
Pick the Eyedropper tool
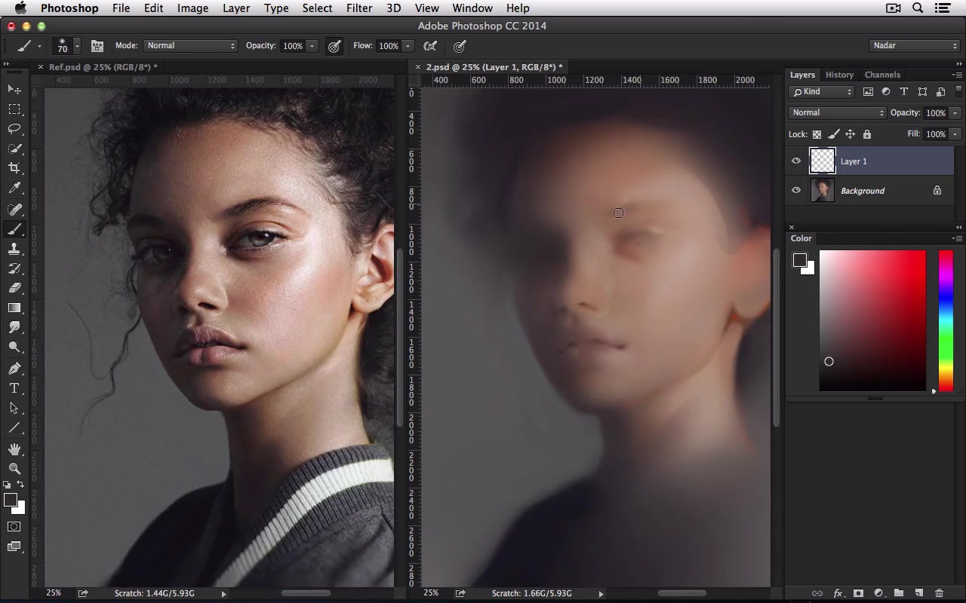pyautogui.click(x=15, y=188)
